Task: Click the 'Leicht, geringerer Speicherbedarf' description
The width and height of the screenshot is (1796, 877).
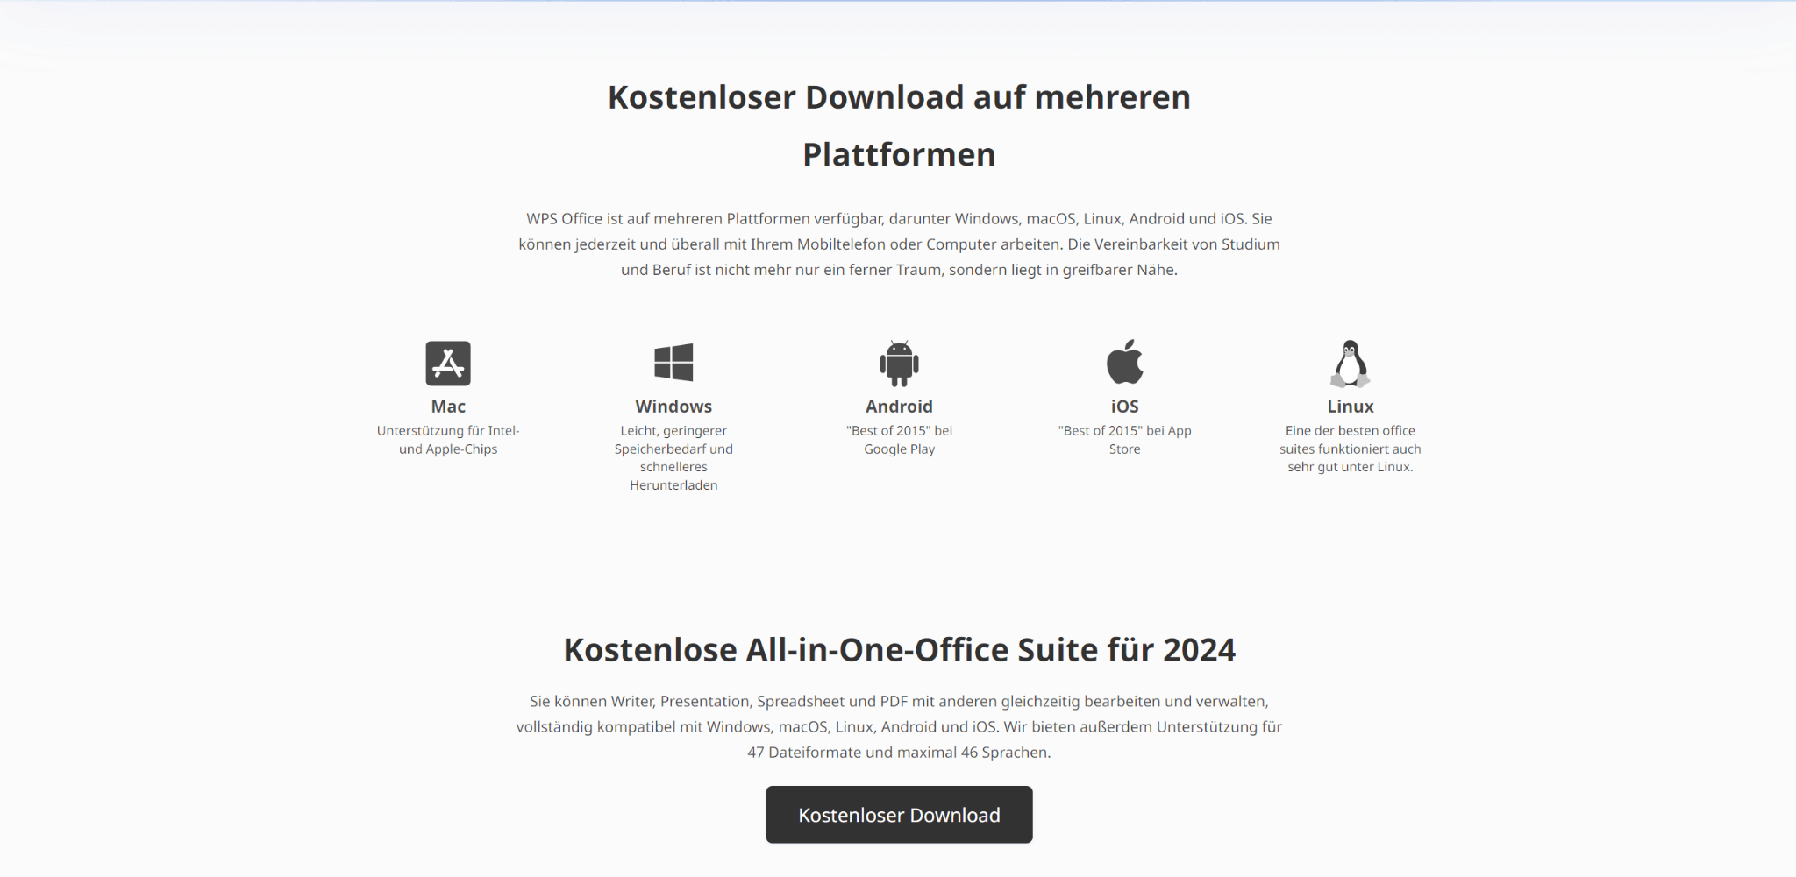Action: 673,458
